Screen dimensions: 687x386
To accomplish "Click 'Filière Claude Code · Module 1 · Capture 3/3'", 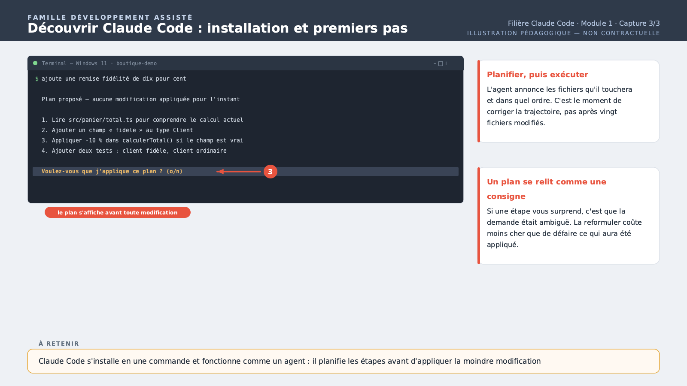I will (584, 24).
